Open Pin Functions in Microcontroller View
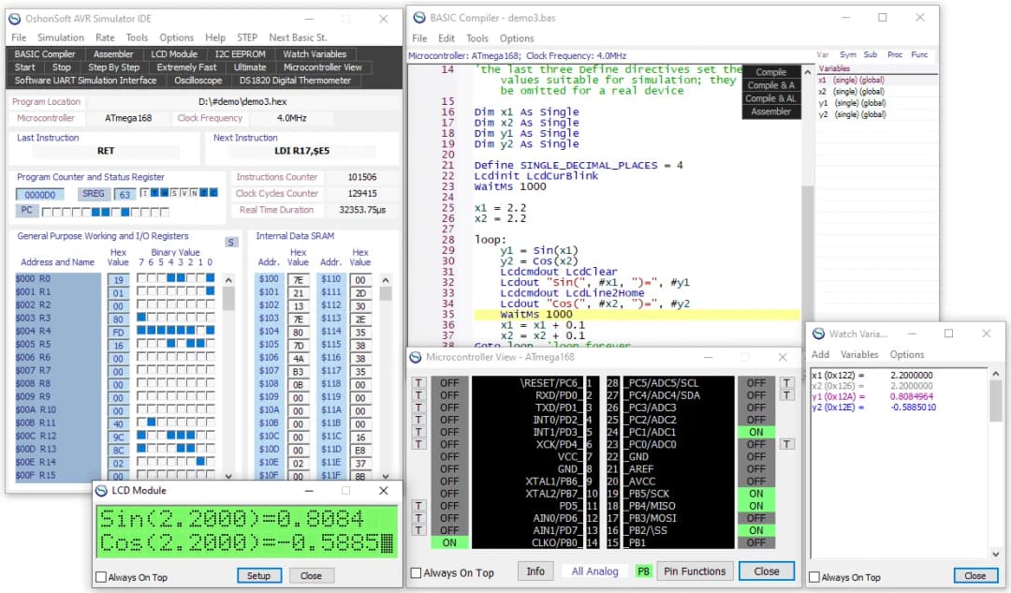1011x593 pixels. coord(695,571)
